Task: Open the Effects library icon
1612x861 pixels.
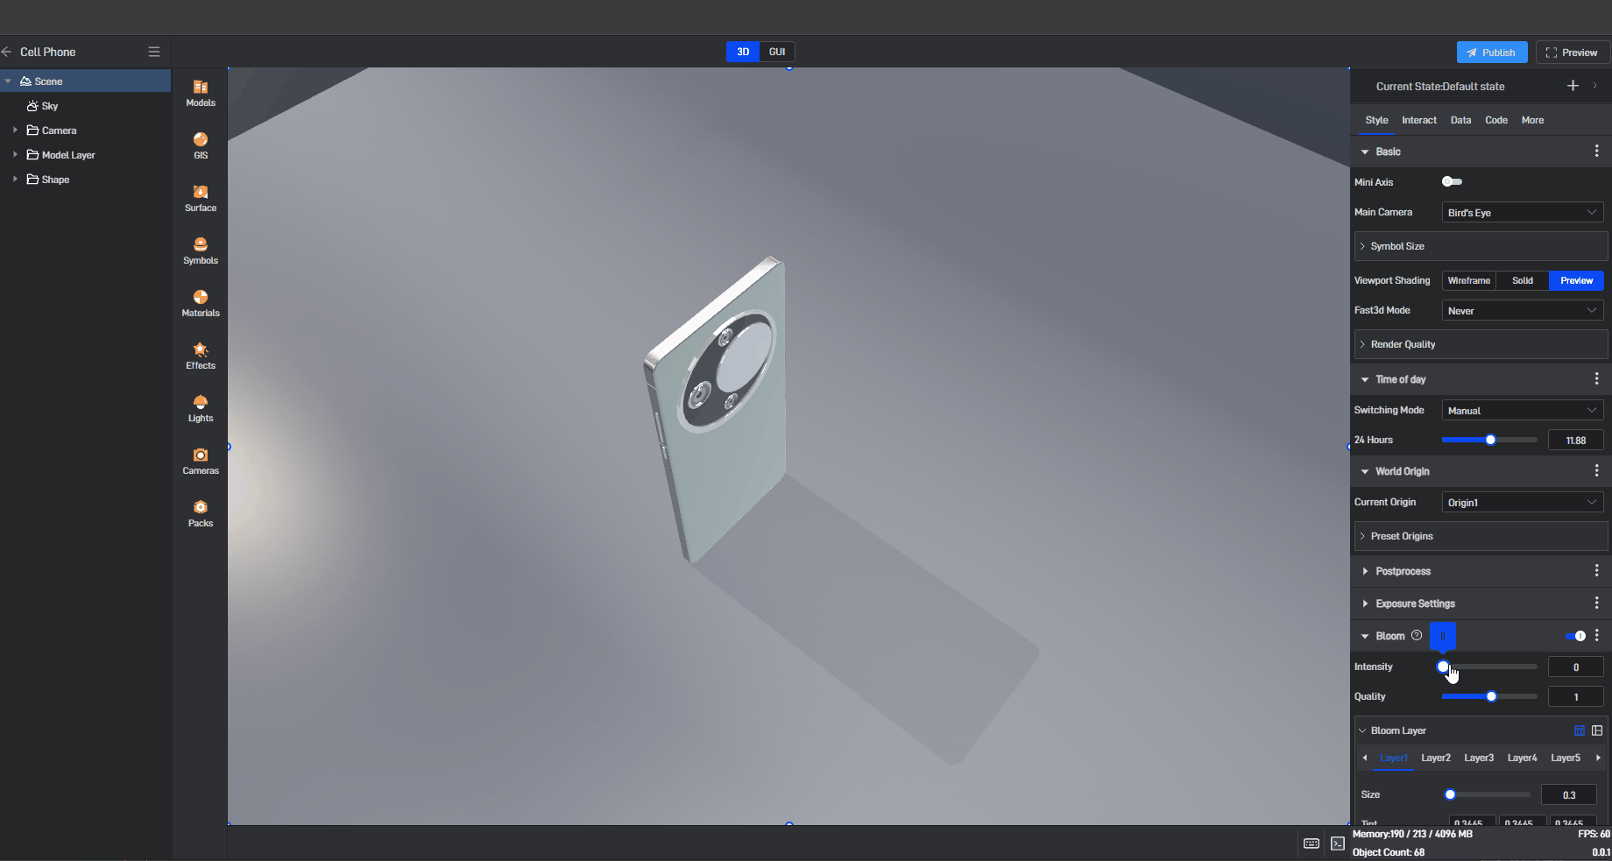Action: point(201,355)
